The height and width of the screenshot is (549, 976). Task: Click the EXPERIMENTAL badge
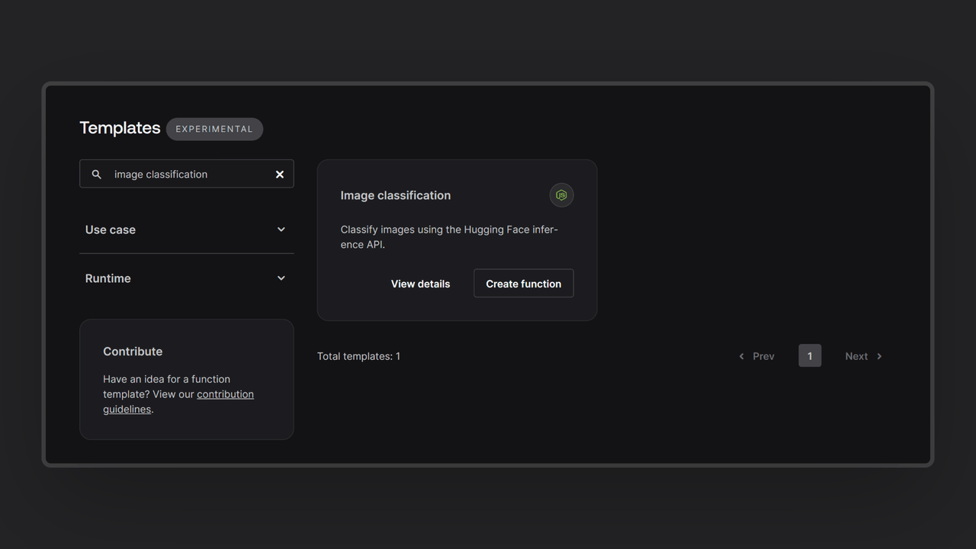(214, 129)
